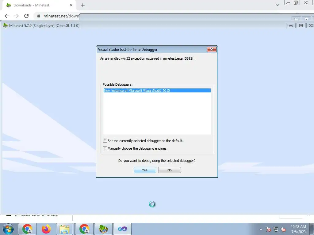Maximize the Minetest 5.7.0 window
This screenshot has height=235, width=314.
click(301, 26)
